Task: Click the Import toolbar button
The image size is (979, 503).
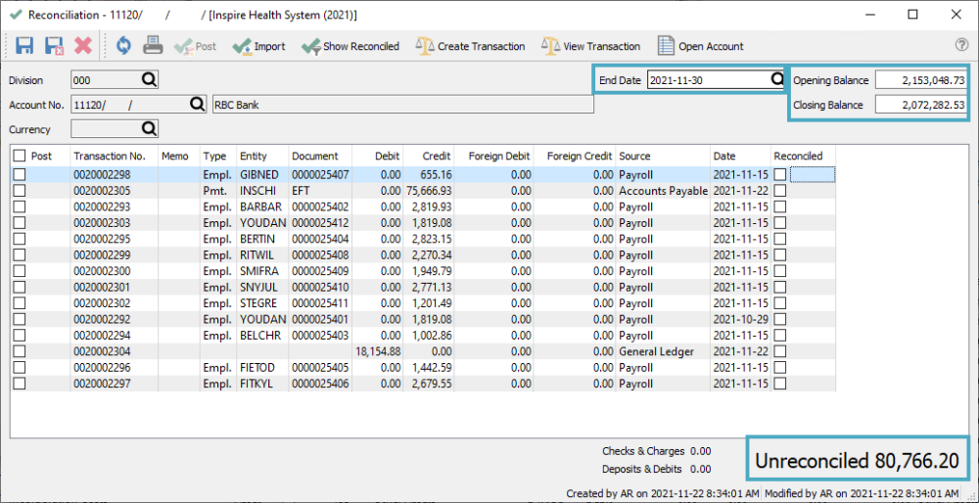Action: 258,46
